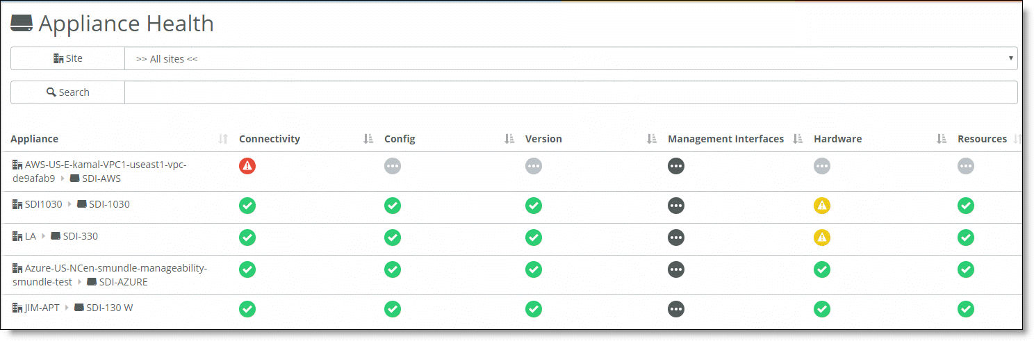Click yellow Hardware warning for SDI-1030
The height and width of the screenshot is (341, 1034).
[822, 206]
